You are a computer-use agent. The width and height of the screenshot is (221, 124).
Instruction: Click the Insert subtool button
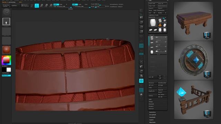(x=162, y=92)
